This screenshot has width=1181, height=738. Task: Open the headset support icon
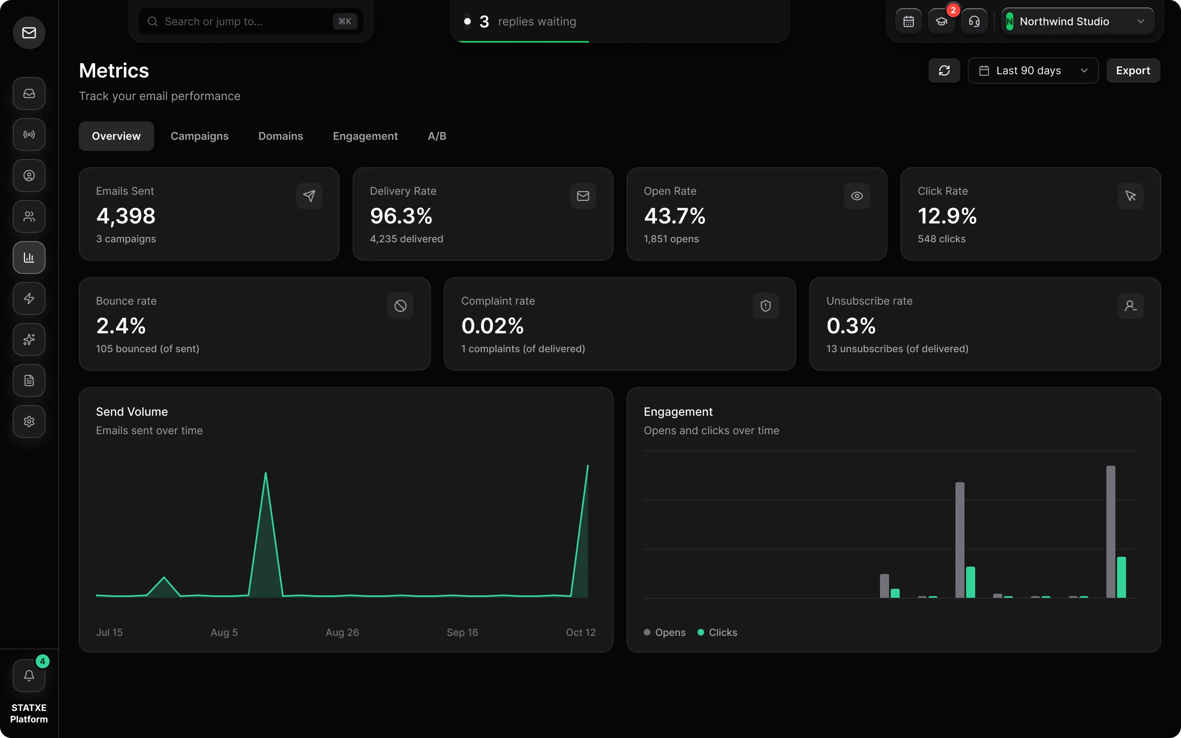[x=974, y=21]
